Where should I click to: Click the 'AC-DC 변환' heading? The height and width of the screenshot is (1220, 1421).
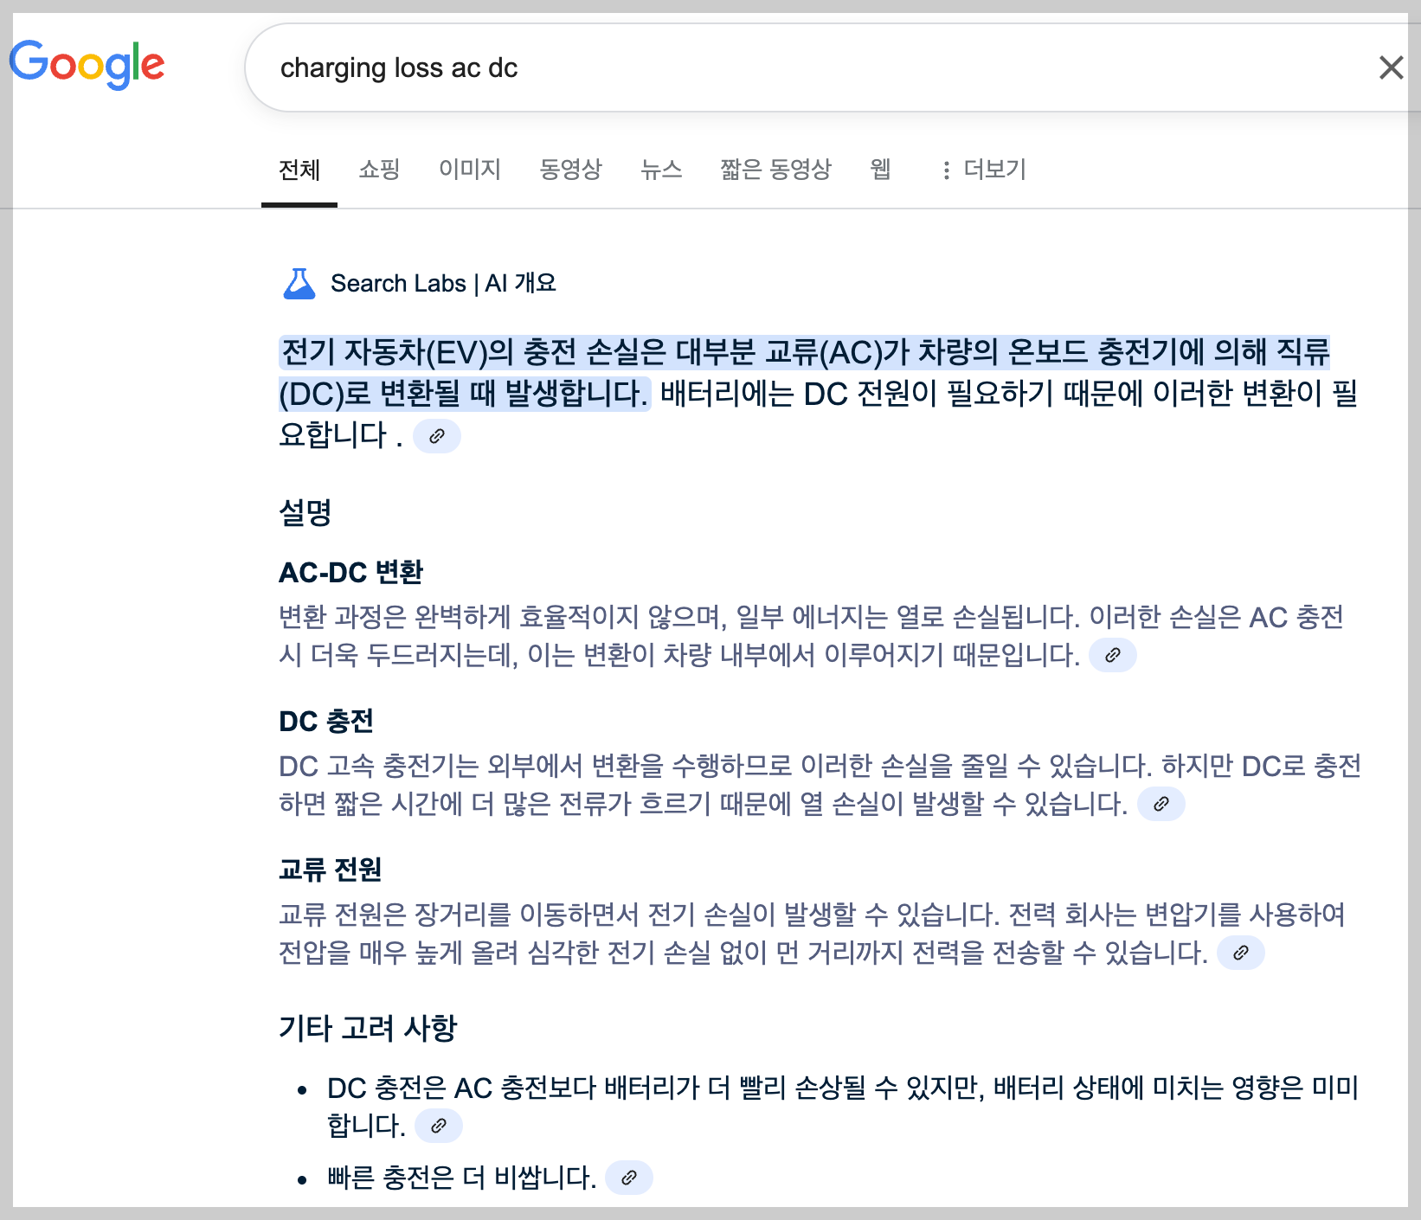pyautogui.click(x=350, y=572)
